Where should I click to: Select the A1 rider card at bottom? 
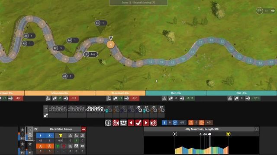30,148
